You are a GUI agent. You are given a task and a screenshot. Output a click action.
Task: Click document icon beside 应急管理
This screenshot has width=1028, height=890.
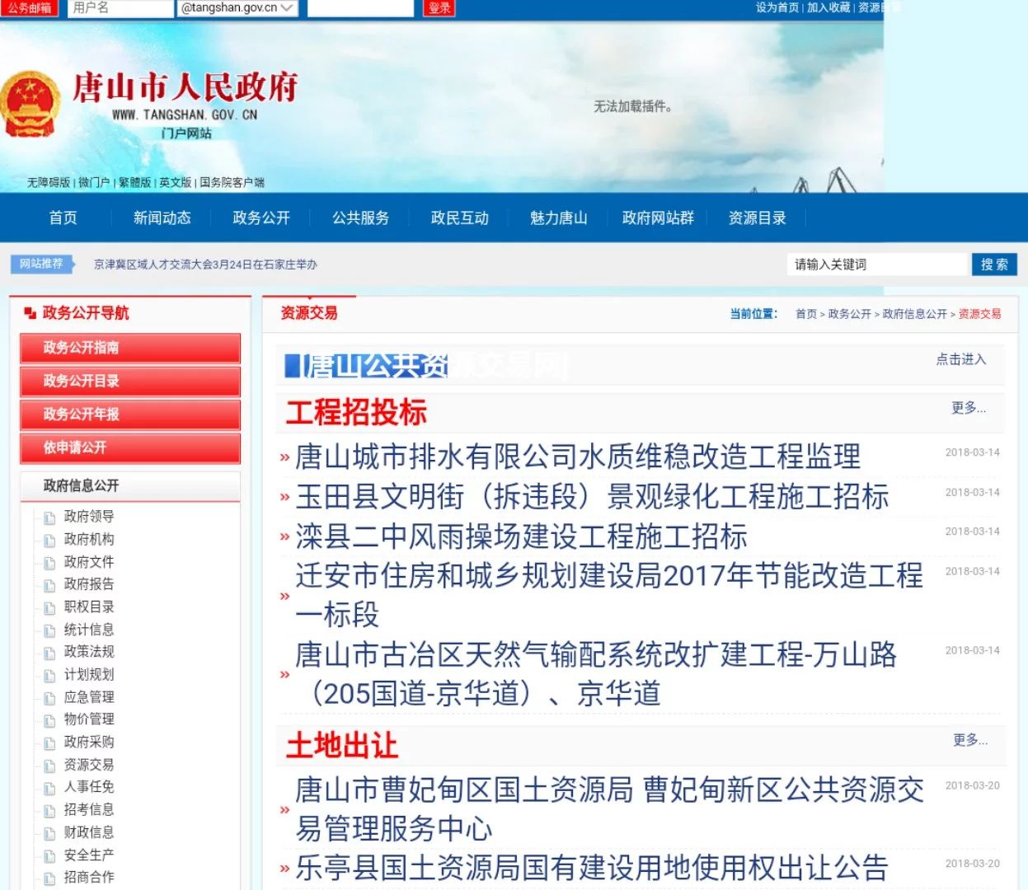coord(49,698)
